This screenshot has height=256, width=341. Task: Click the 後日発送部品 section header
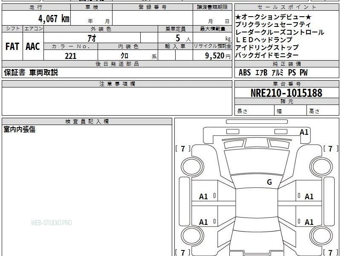[117, 64]
